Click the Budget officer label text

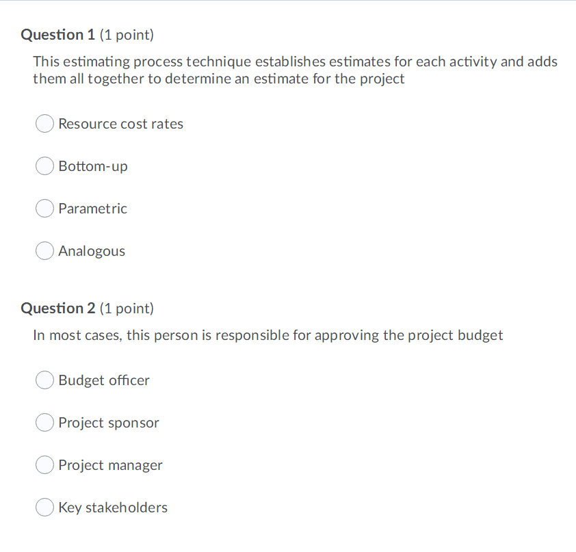tap(104, 380)
